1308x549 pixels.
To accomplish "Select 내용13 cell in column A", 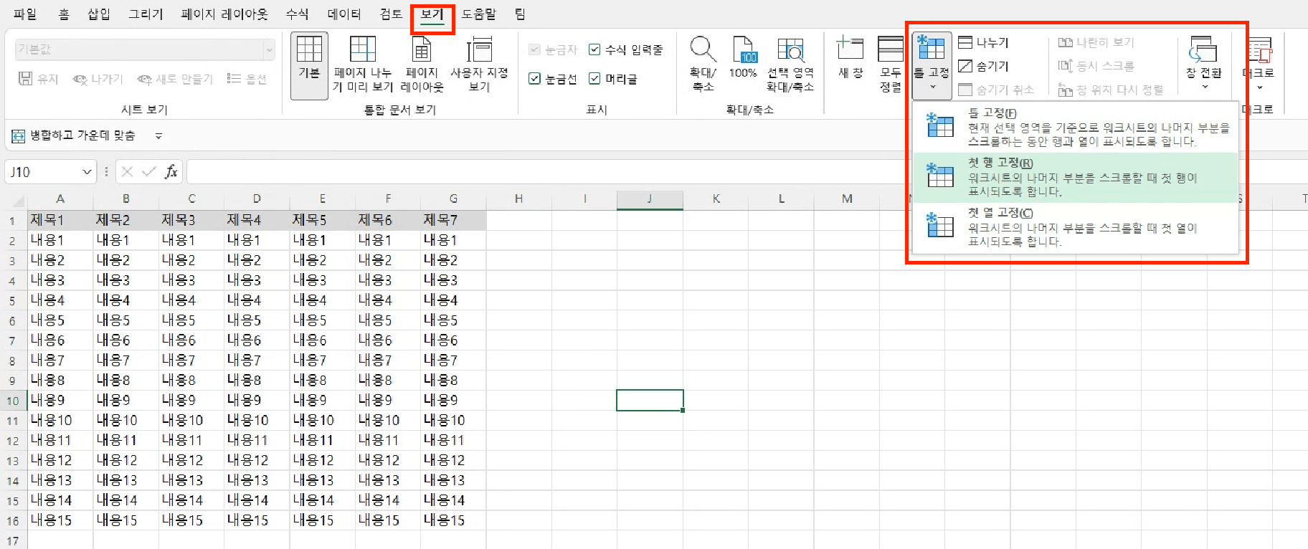I will click(x=60, y=480).
